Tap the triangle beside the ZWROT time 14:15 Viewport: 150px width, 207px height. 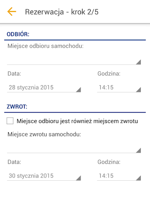tap(138, 178)
